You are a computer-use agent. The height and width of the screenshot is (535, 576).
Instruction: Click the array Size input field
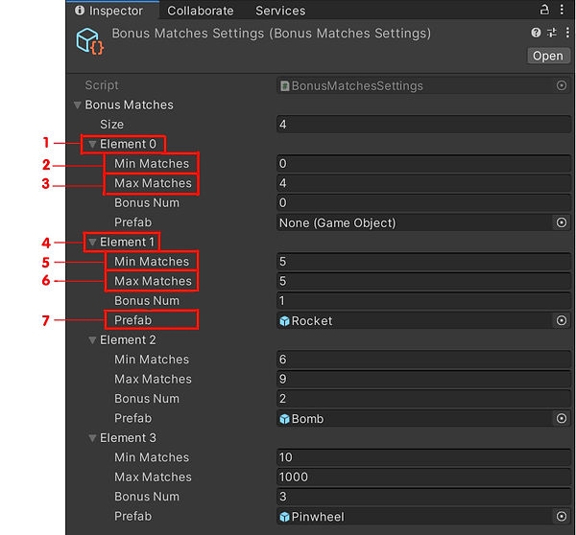point(422,125)
